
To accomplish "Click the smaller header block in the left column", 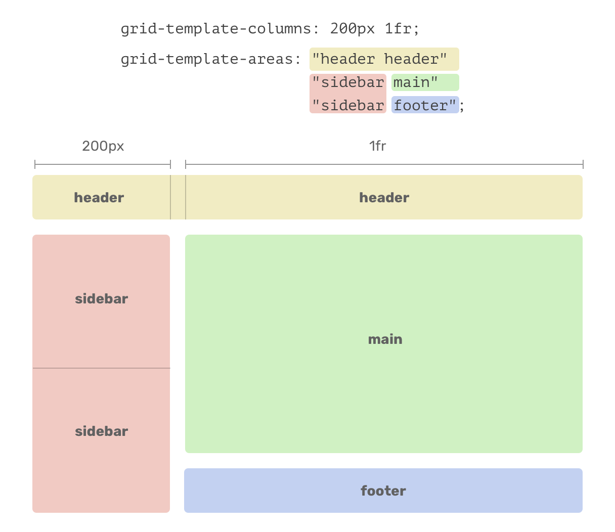I will tap(99, 197).
